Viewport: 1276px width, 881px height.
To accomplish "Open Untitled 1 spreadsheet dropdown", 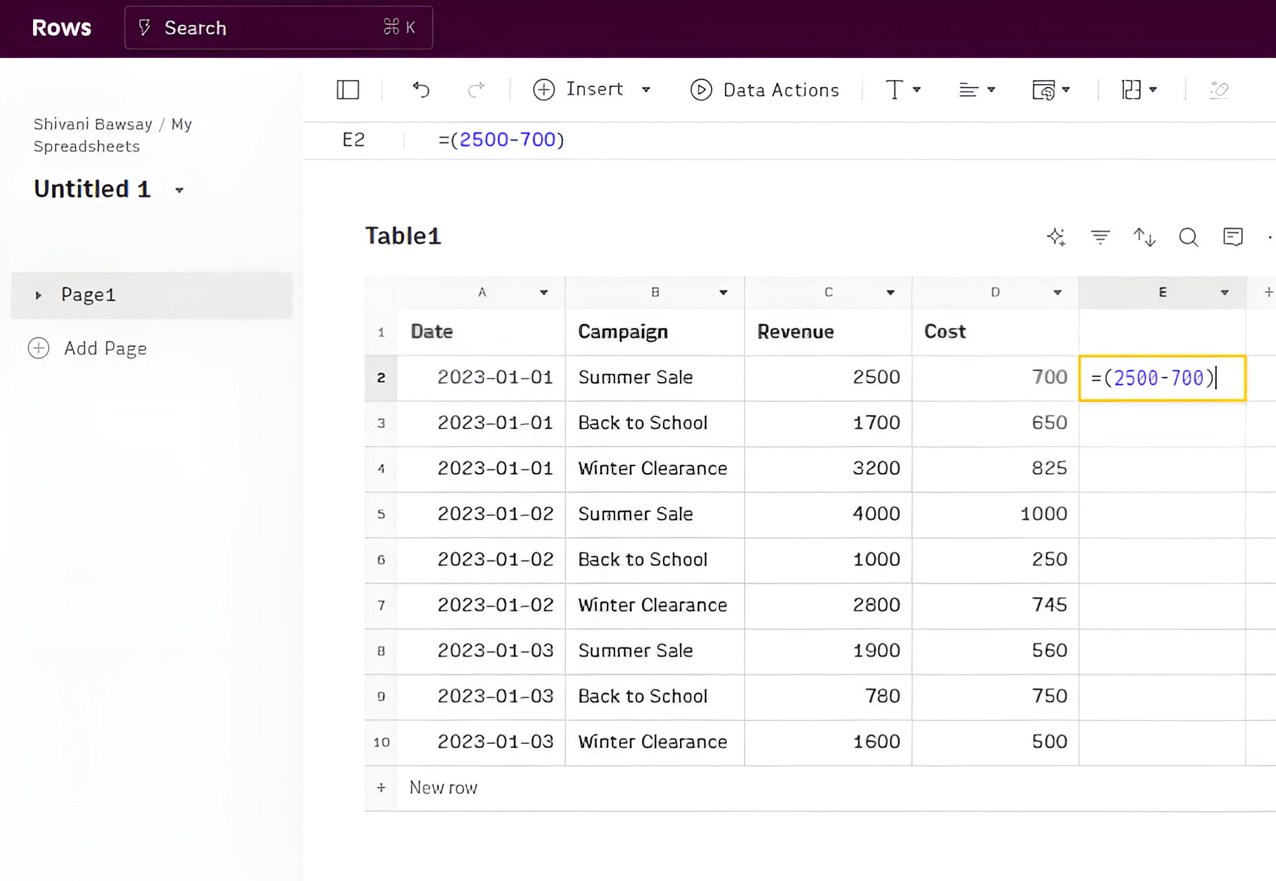I will (x=179, y=190).
